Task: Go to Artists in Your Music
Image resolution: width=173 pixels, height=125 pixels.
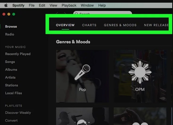Action: coord(10,77)
